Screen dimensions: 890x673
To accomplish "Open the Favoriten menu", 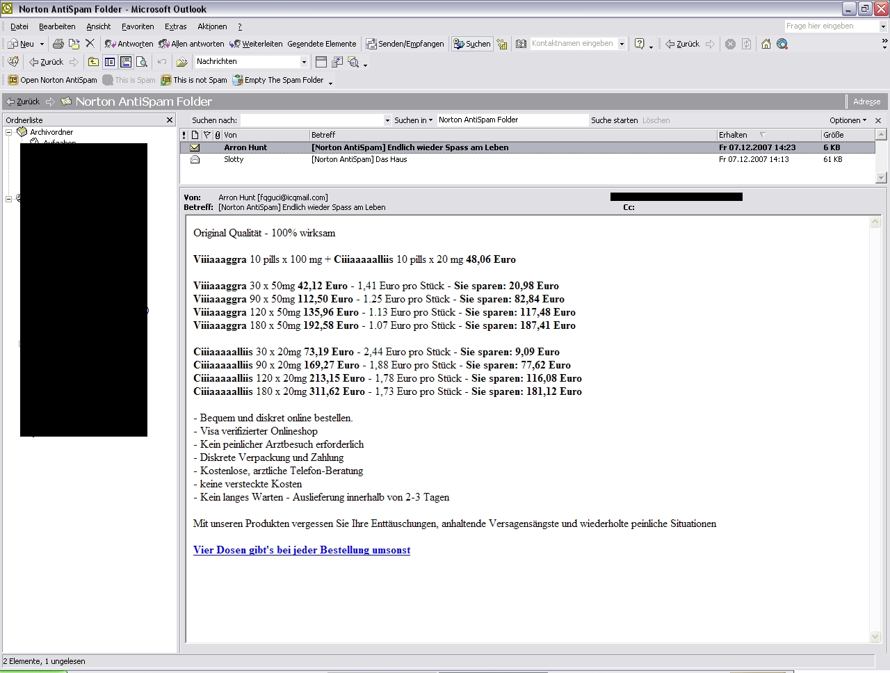I will (x=138, y=26).
